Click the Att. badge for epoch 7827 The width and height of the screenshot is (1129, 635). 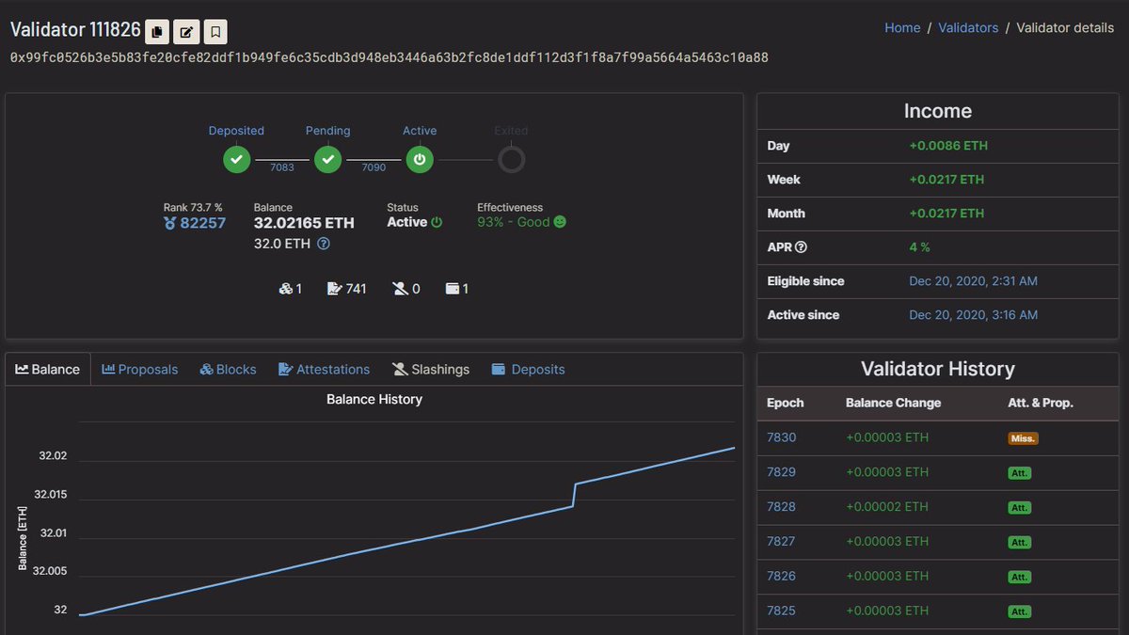1019,543
